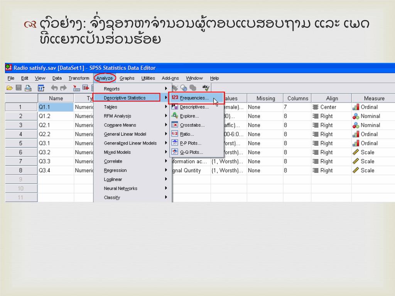Image resolution: width=395 pixels, height=296 pixels.
Task: Open the Add-ons menu
Action: (170, 78)
